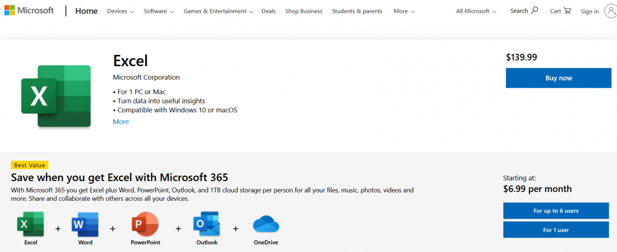Expand the Devices dropdown menu
Viewport: 617px width, 252px height.
point(120,11)
